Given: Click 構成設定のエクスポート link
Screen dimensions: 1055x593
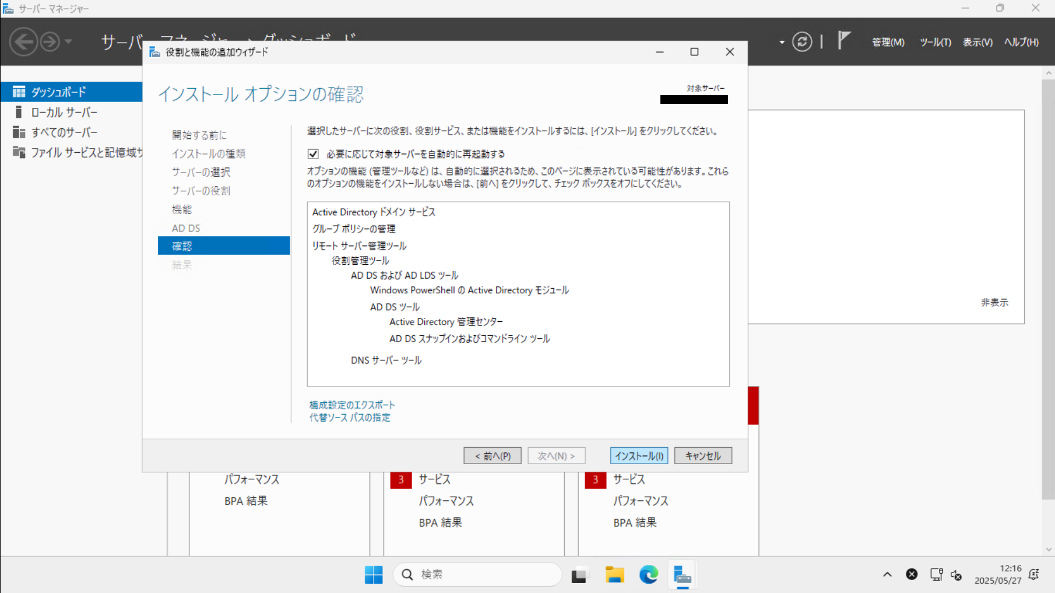Looking at the screenshot, I should 352,405.
